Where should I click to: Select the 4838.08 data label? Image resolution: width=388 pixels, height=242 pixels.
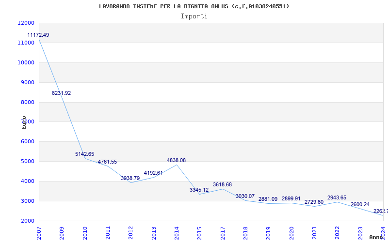(x=176, y=161)
